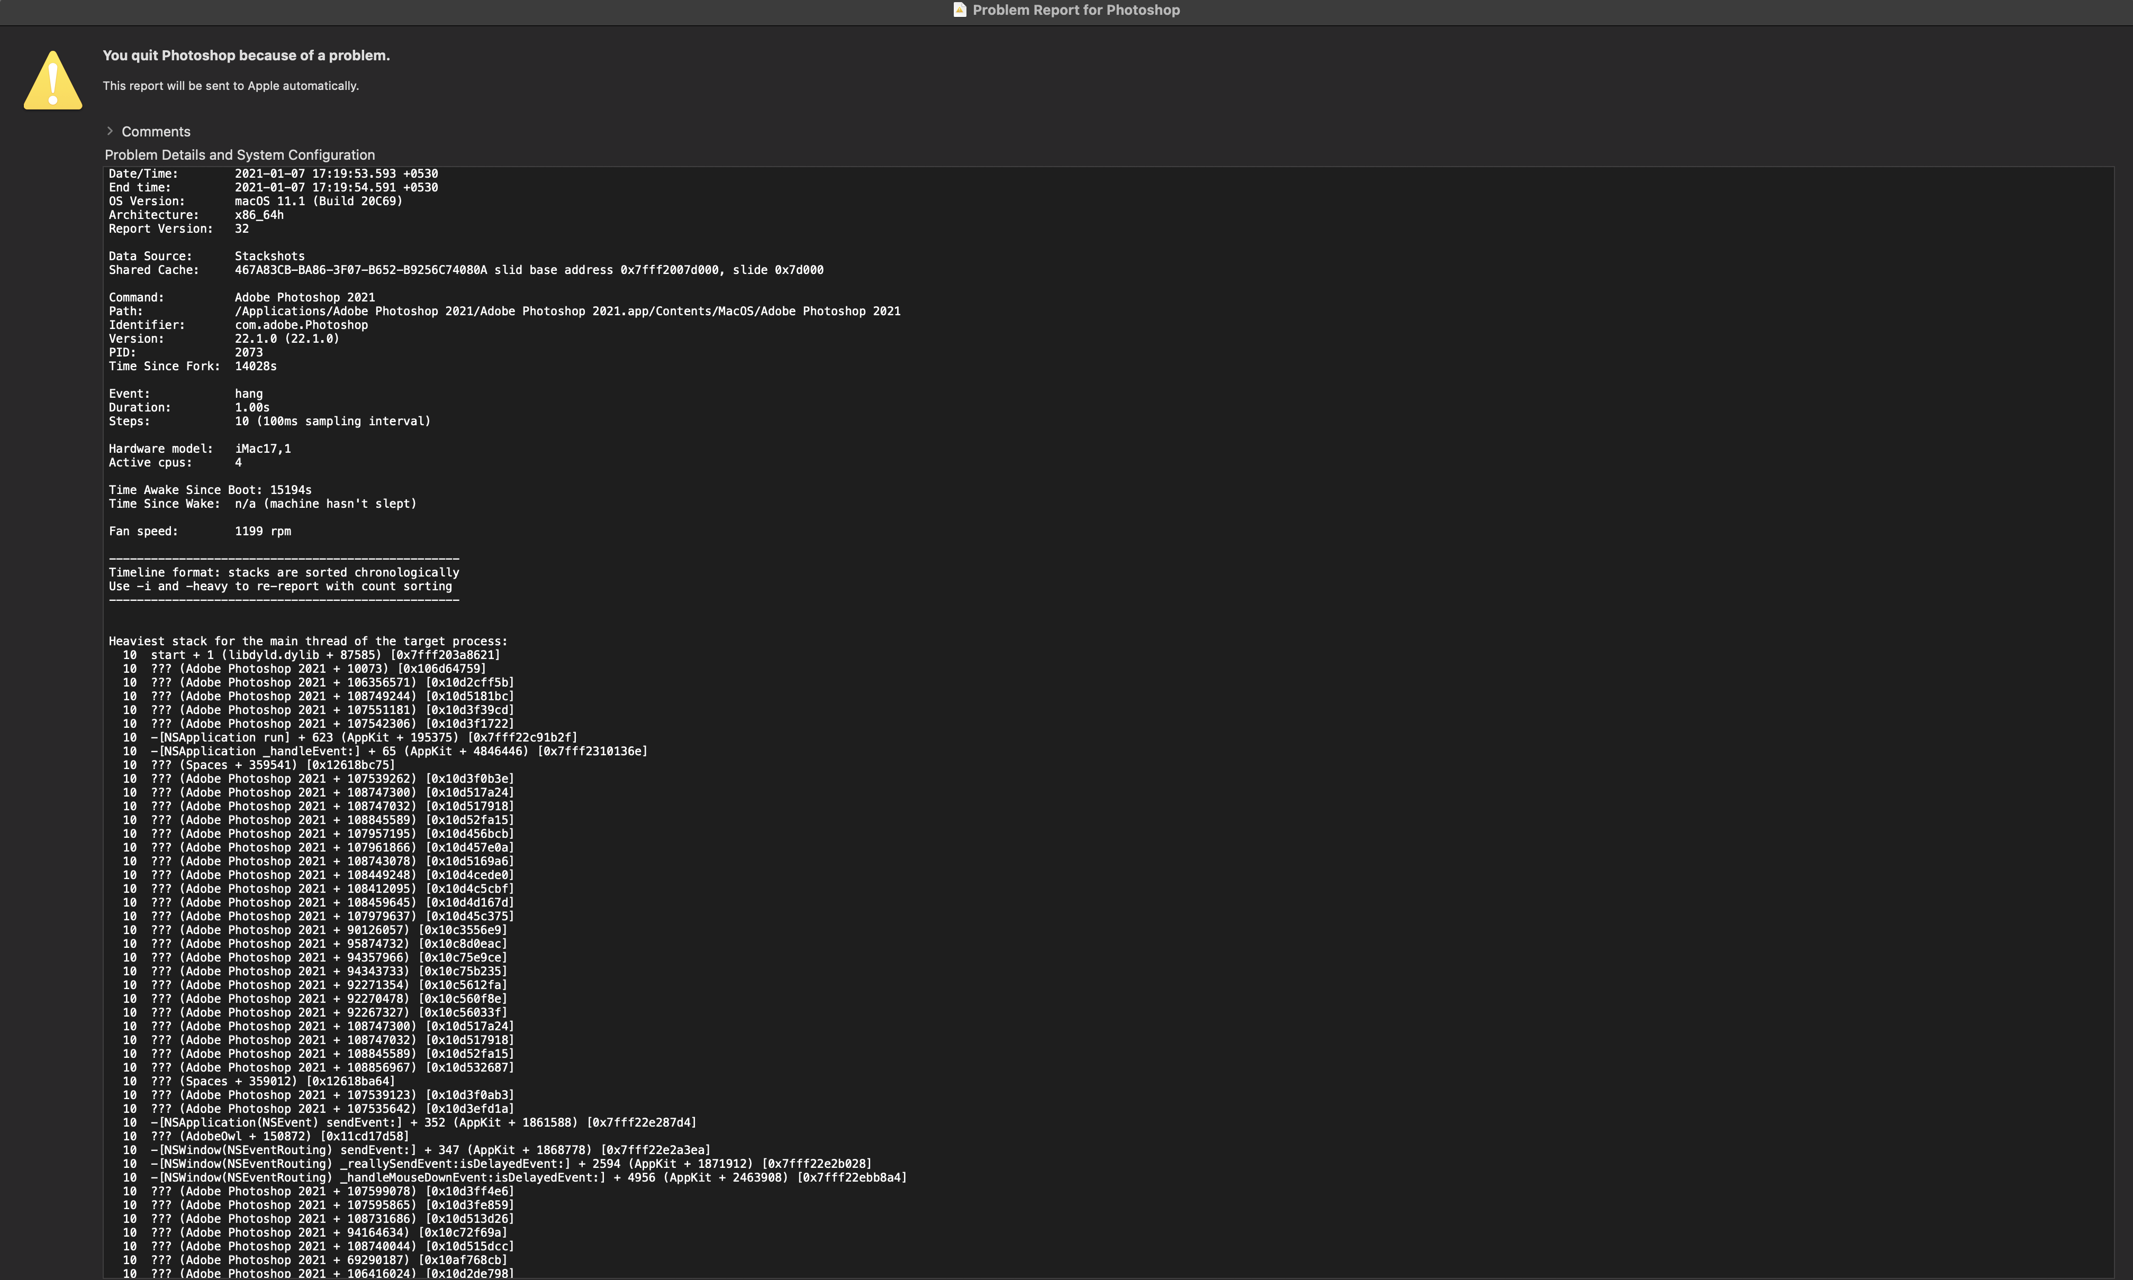Click the '_handleMouseDownEvent:isDelayedEvent:' stack line
This screenshot has width=2133, height=1280.
tap(515, 1177)
